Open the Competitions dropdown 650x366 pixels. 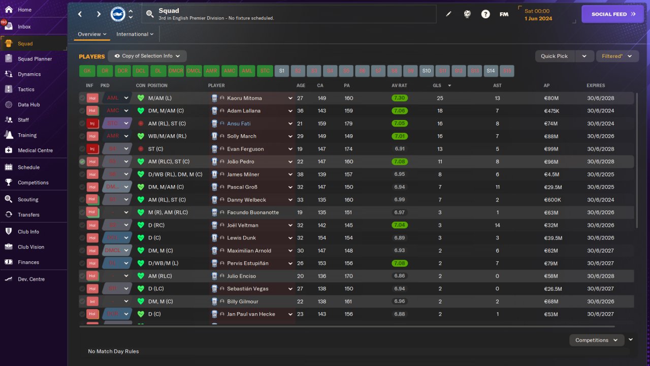pos(597,340)
